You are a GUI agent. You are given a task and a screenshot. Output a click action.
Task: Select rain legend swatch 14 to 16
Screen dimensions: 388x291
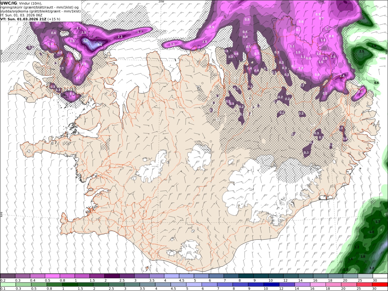click(x=302, y=285)
